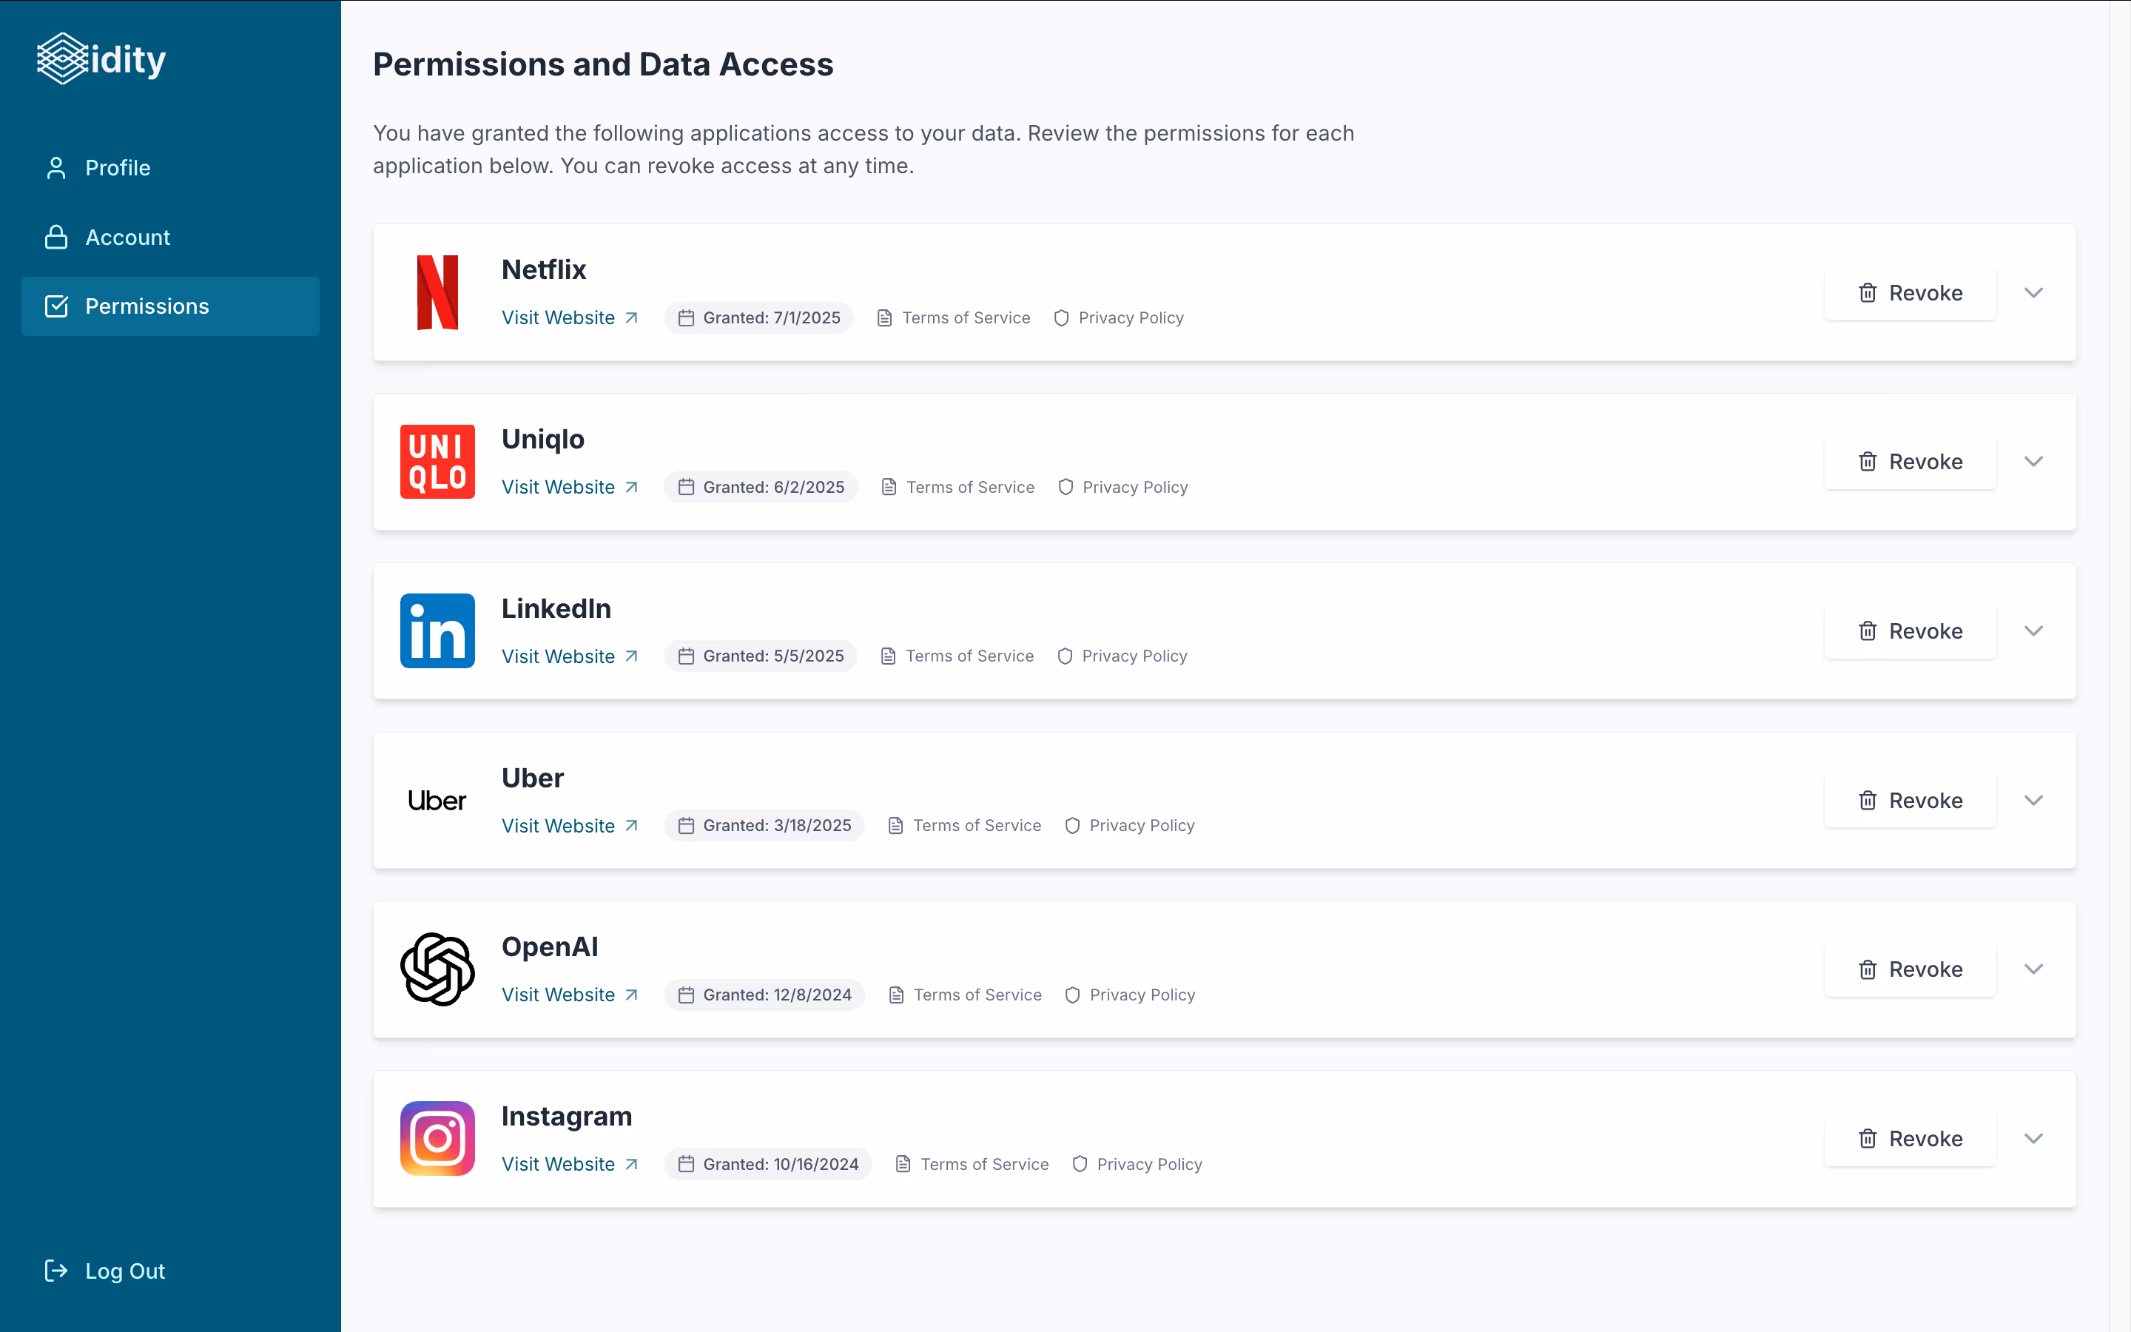Select the Permissions menu item
2131x1332 pixels.
[x=170, y=306]
